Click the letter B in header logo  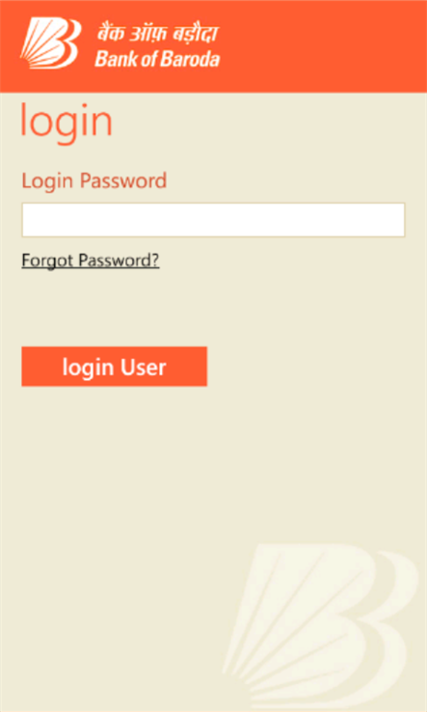tap(66, 42)
